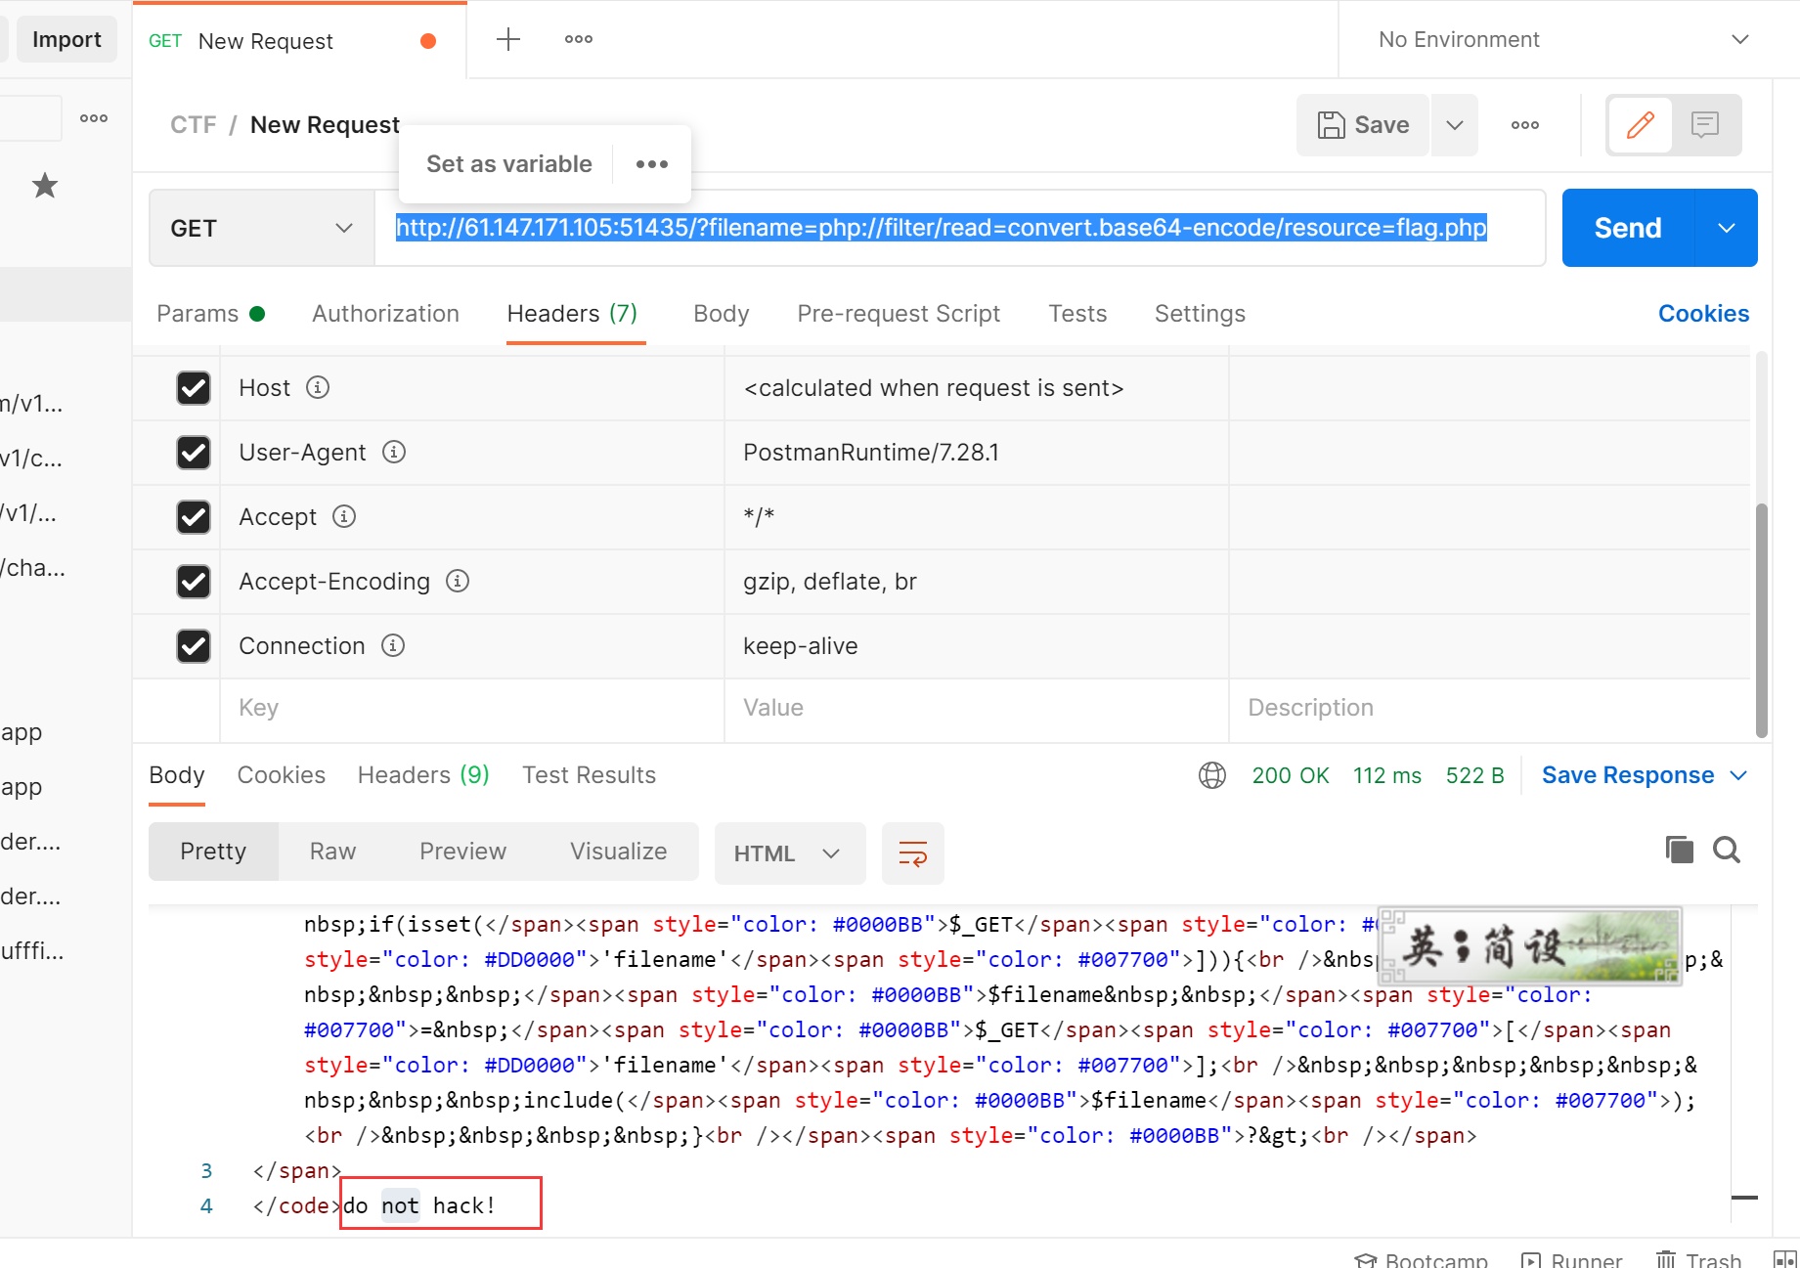Image resolution: width=1800 pixels, height=1268 pixels.
Task: Toggle the Connection header checkbox
Action: click(194, 646)
